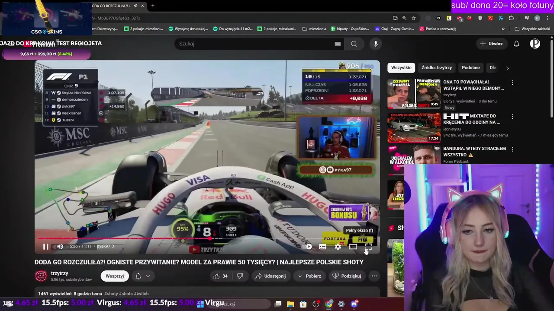Screen dimensions: 554x311
Task: Open Google Chrome taskbar icon
Action: (x=329, y=304)
